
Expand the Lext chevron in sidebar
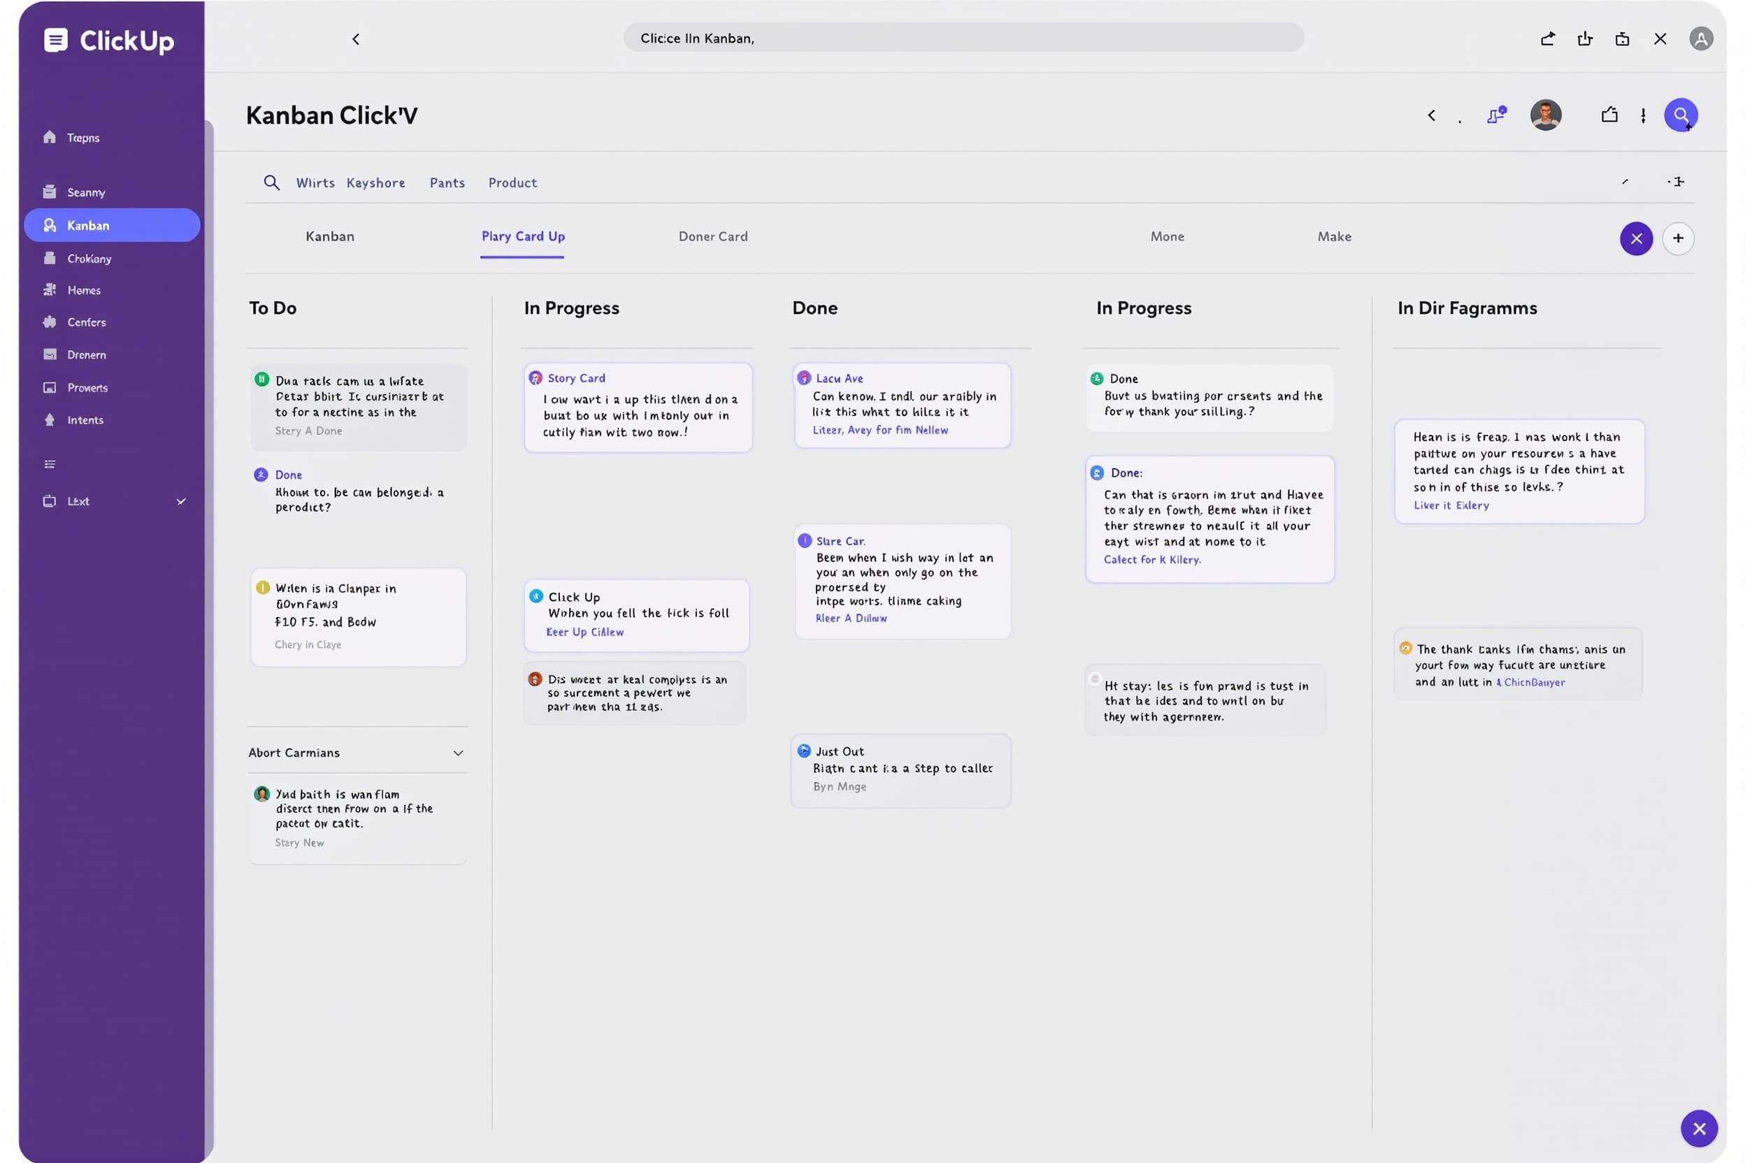point(181,501)
